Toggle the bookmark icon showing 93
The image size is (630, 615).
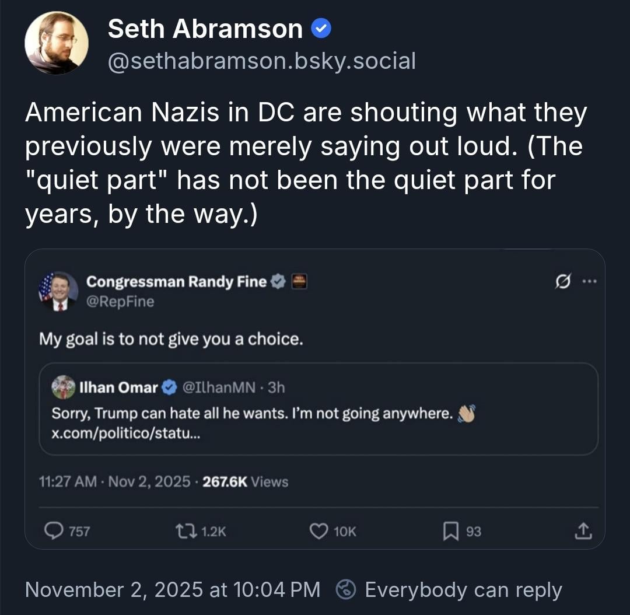[x=451, y=531]
